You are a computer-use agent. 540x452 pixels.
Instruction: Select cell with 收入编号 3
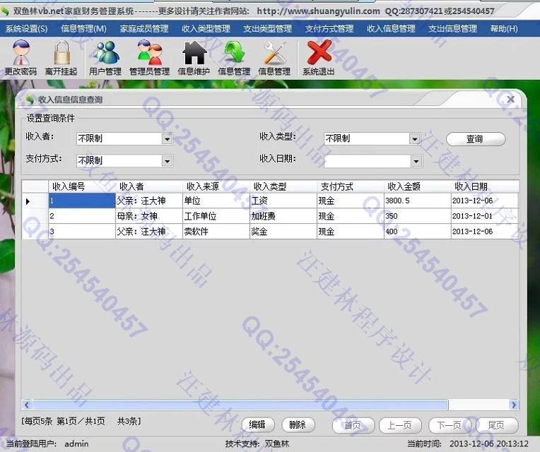point(81,232)
